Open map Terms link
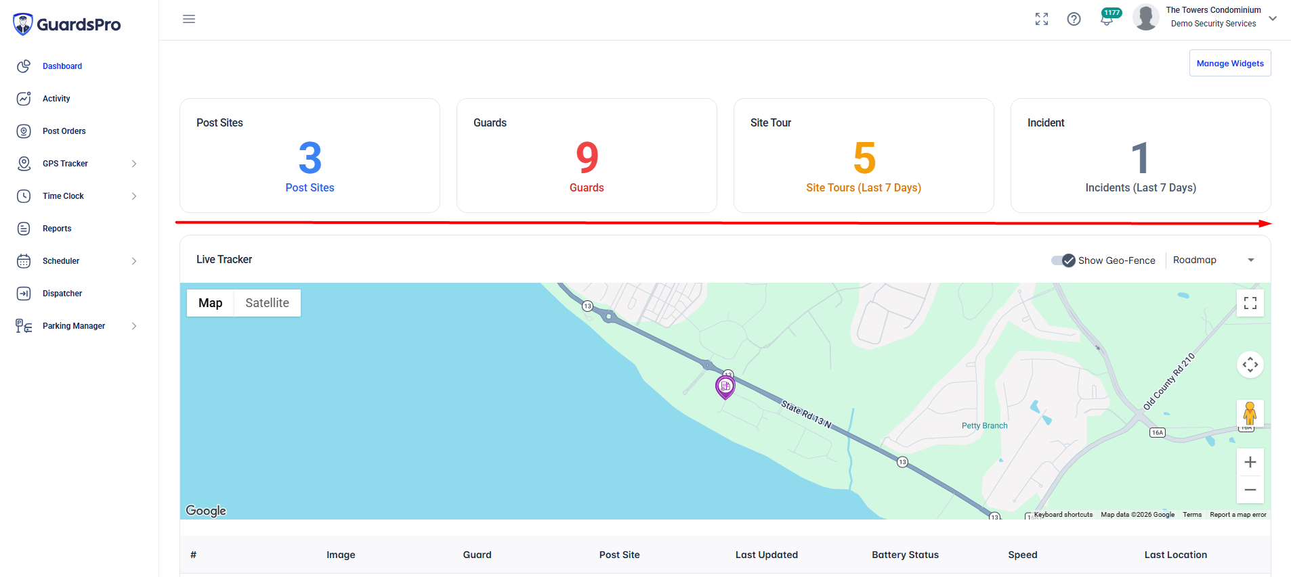The image size is (1291, 577). click(x=1192, y=515)
